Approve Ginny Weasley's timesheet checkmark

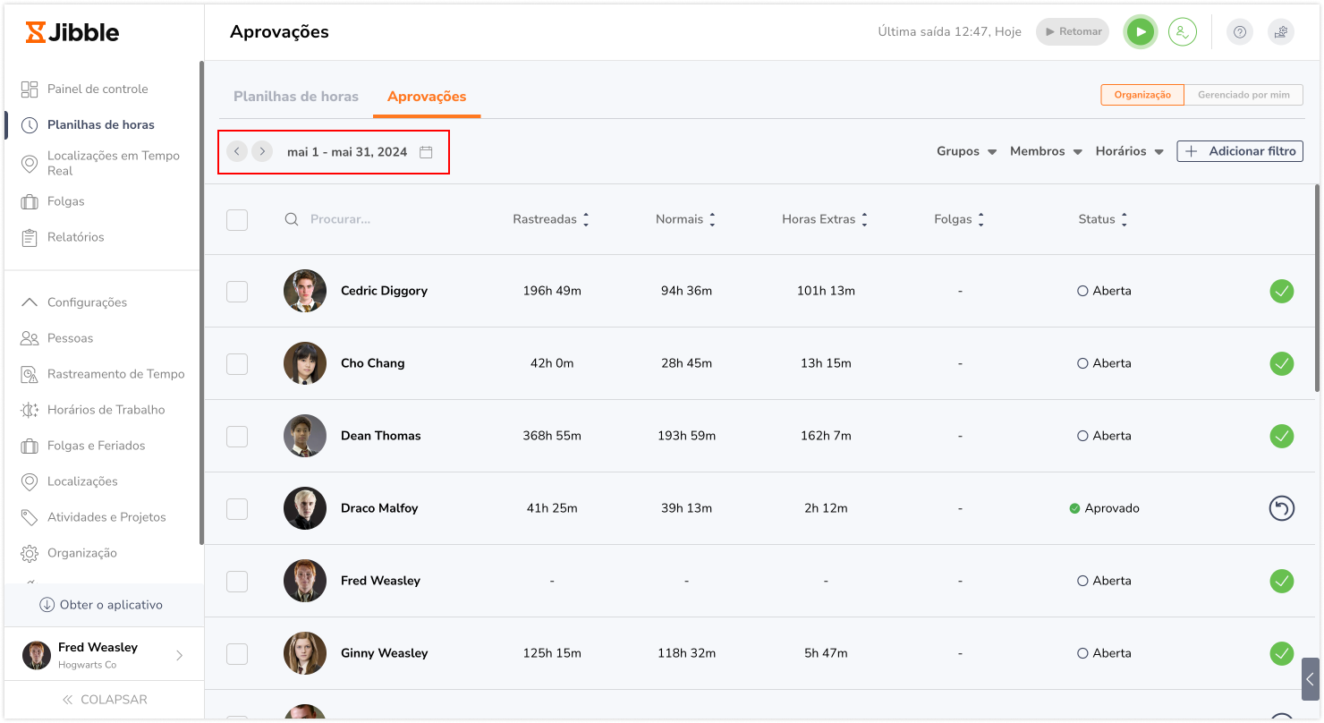(1281, 653)
